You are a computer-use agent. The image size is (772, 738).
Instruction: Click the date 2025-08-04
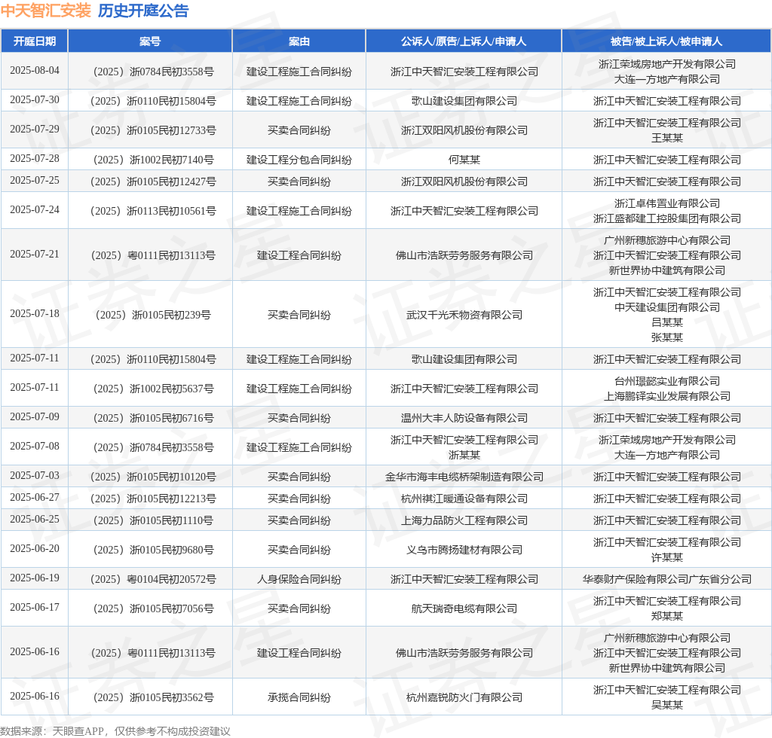(35, 70)
